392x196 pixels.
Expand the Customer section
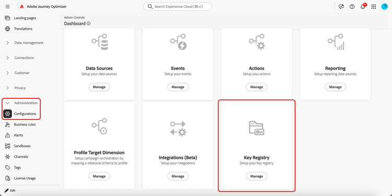pyautogui.click(x=7, y=73)
